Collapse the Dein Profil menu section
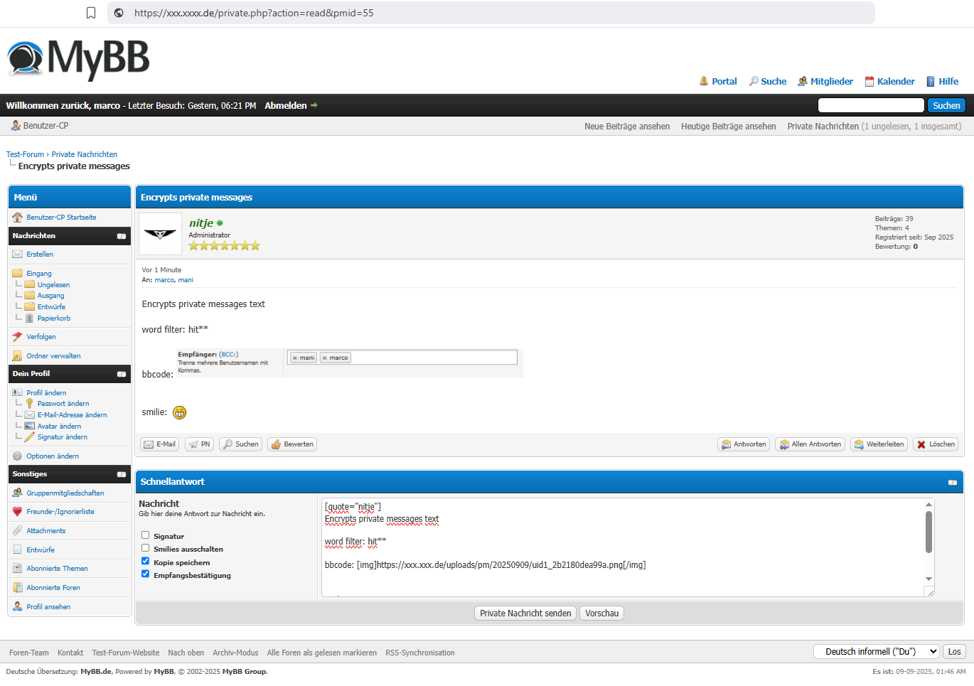The width and height of the screenshot is (974, 686). point(122,374)
